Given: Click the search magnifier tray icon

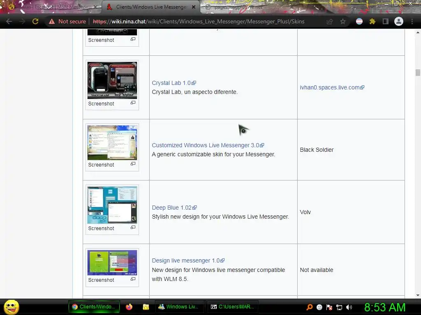Looking at the screenshot, I should click(309, 307).
